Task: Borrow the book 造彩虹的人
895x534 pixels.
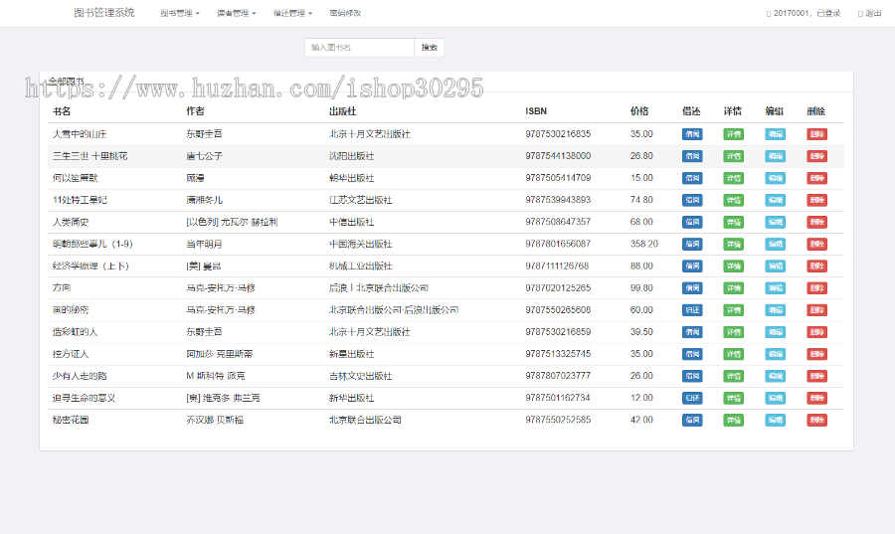Action: [692, 332]
